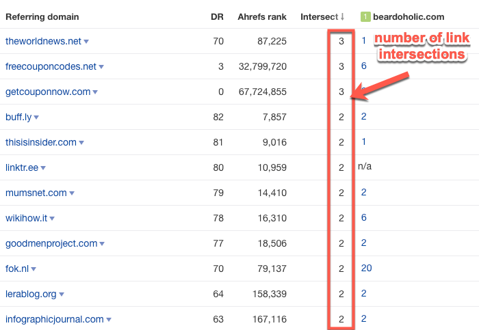This screenshot has width=479, height=330.
Task: Click fok.nl's link count of 20
Action: coord(366,268)
